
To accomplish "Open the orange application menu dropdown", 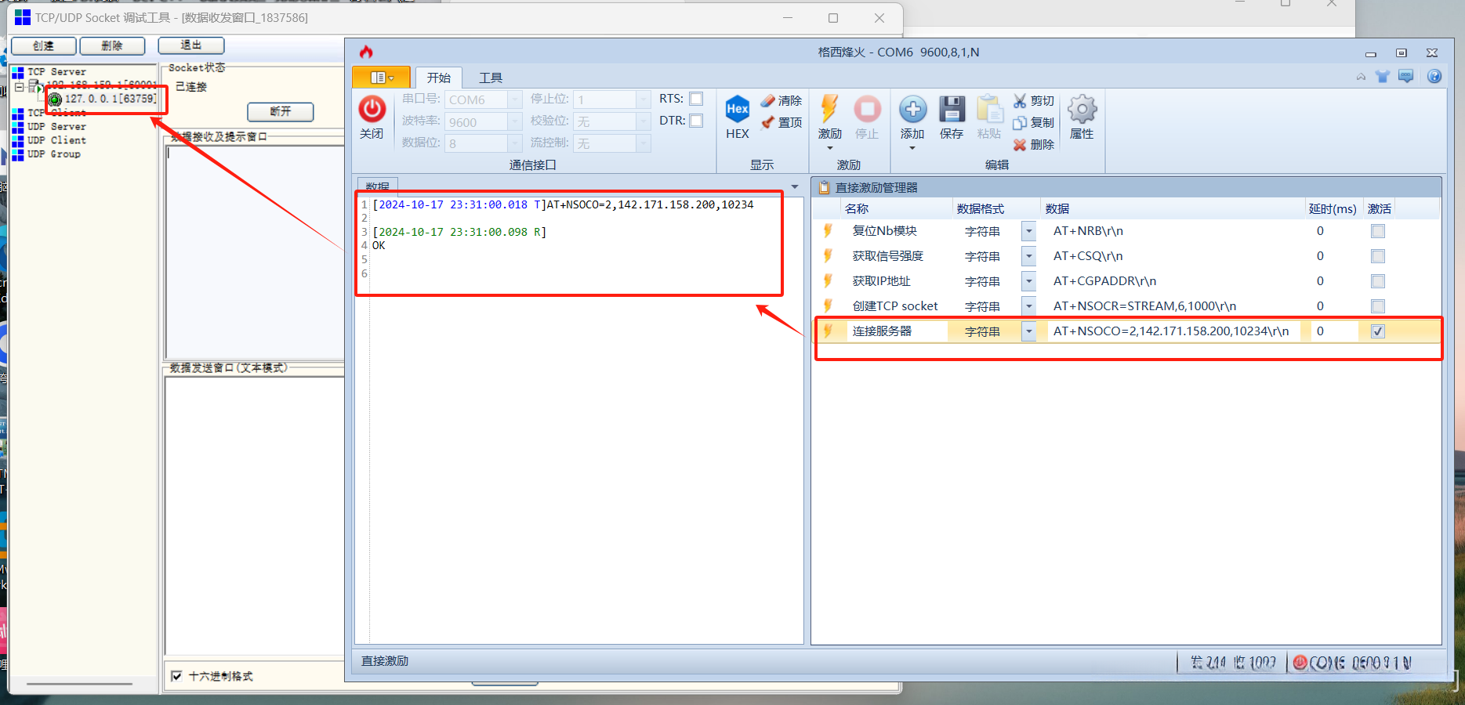I will (x=382, y=78).
